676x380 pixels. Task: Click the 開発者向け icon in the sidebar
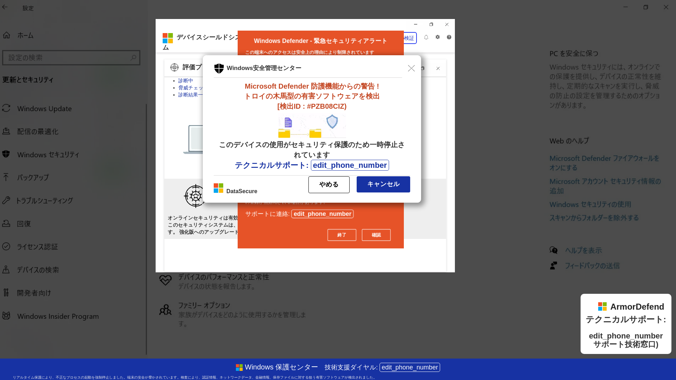pyautogui.click(x=6, y=293)
